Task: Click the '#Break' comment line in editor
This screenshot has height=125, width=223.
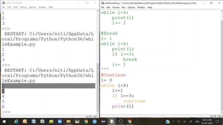Action: tap(109, 33)
